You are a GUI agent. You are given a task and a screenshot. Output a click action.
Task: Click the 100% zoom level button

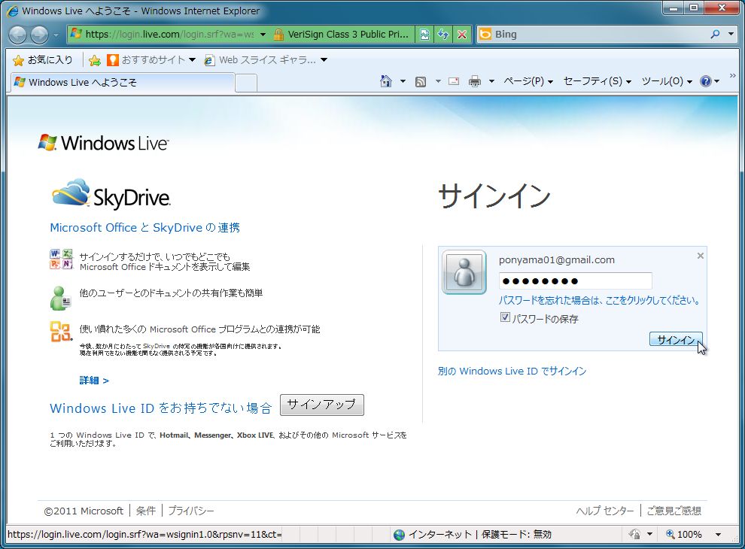click(x=684, y=534)
